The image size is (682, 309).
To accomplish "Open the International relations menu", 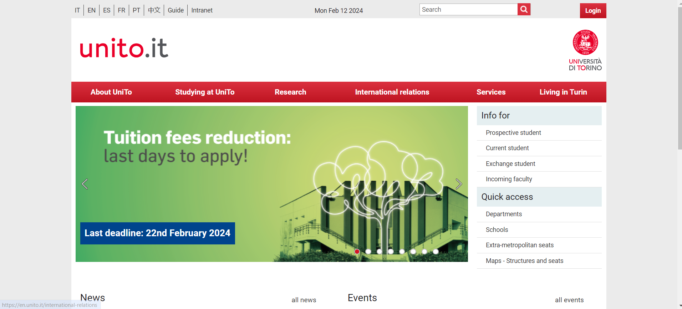I will pos(392,92).
